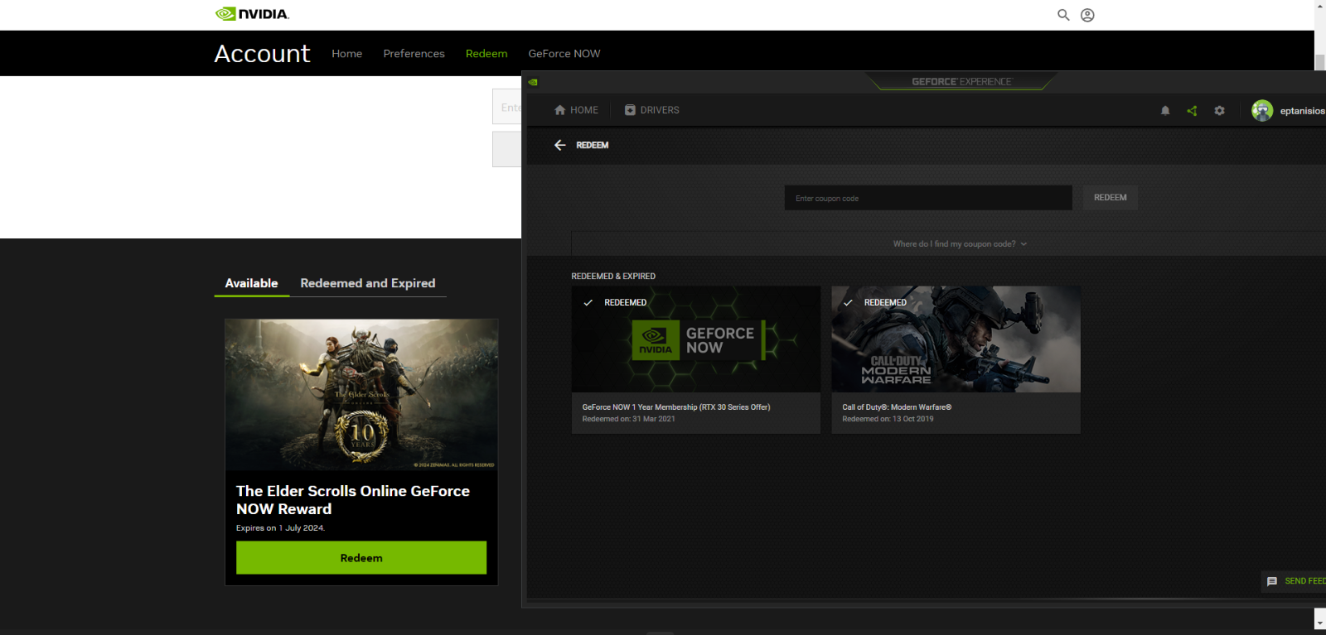Viewport: 1326px width, 635px height.
Task: Open the GeForce NOW reward thumbnail
Action: (x=696, y=339)
